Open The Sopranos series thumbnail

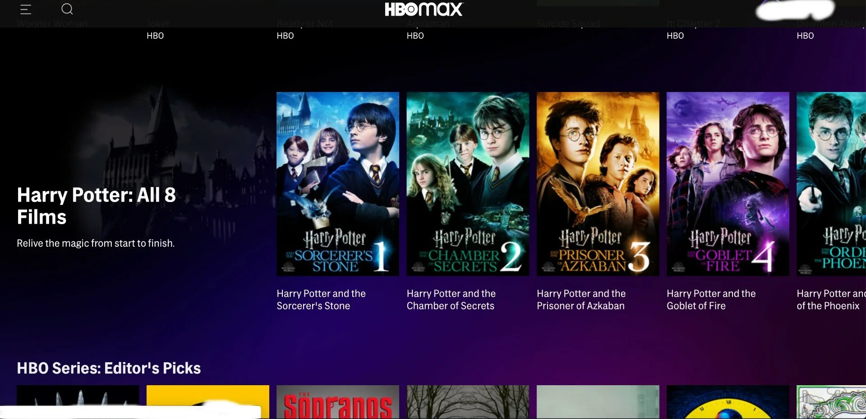[x=338, y=402]
